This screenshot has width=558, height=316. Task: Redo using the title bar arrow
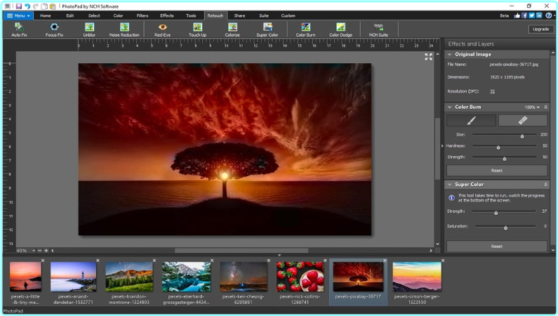(x=36, y=6)
